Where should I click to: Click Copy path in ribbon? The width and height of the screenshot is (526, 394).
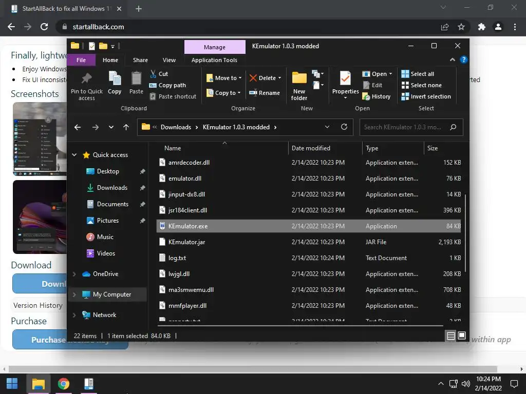coord(167,85)
